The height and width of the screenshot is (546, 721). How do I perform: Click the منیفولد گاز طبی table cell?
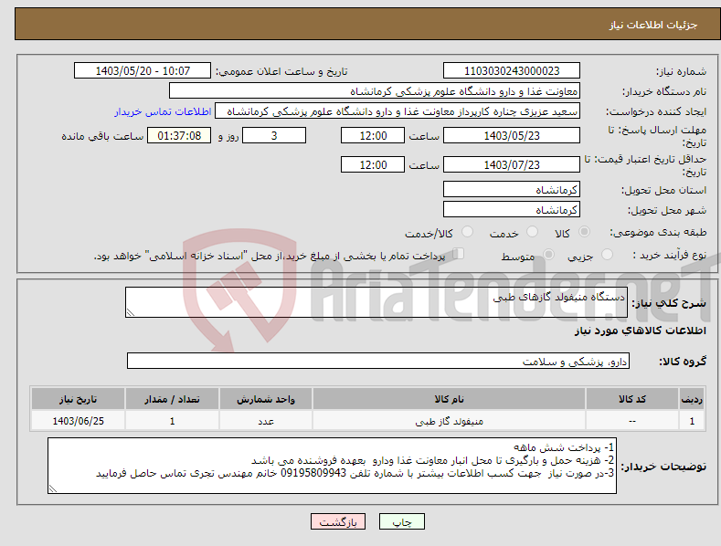point(449,421)
